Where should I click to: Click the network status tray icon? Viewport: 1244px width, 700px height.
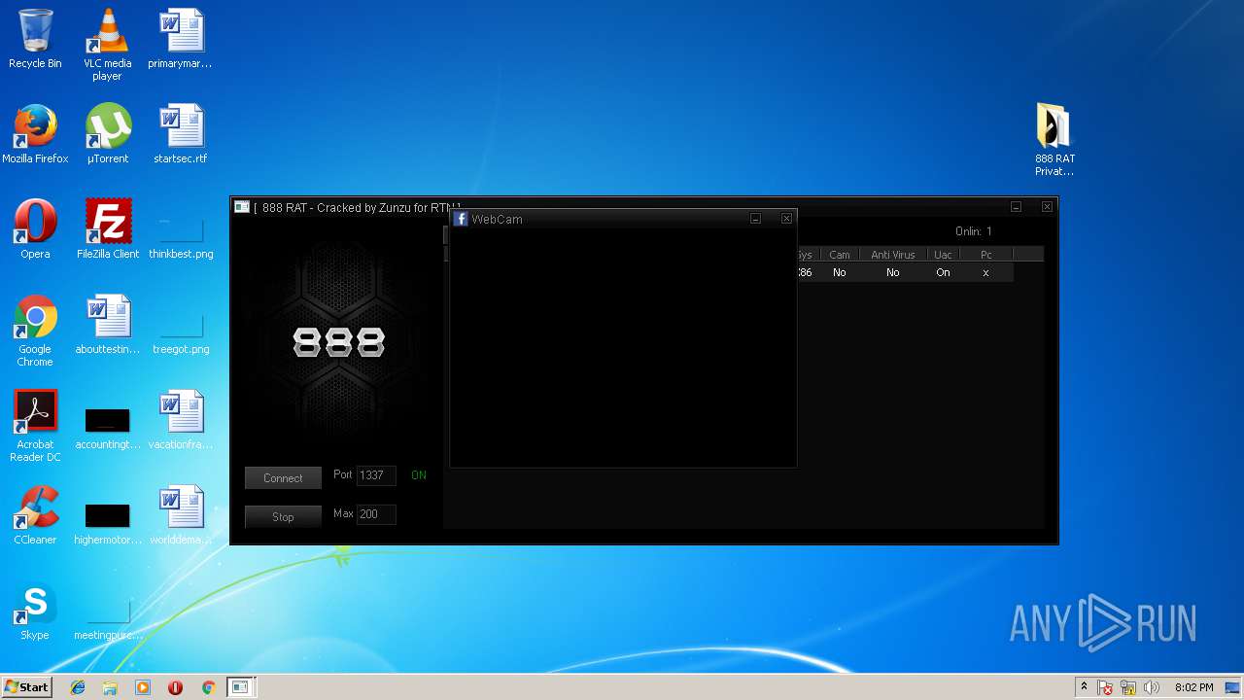1128,687
